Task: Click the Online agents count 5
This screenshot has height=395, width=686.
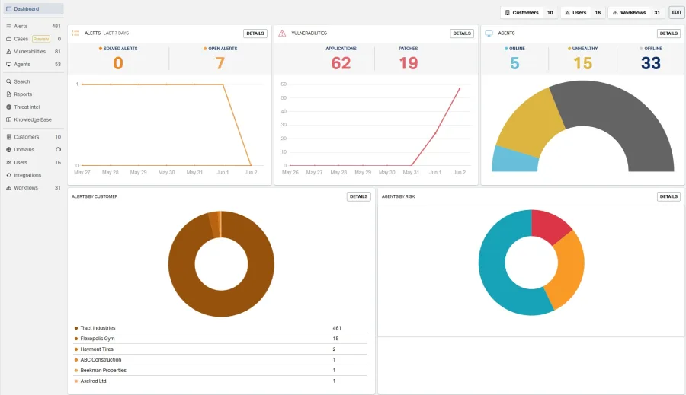Action: pos(514,63)
